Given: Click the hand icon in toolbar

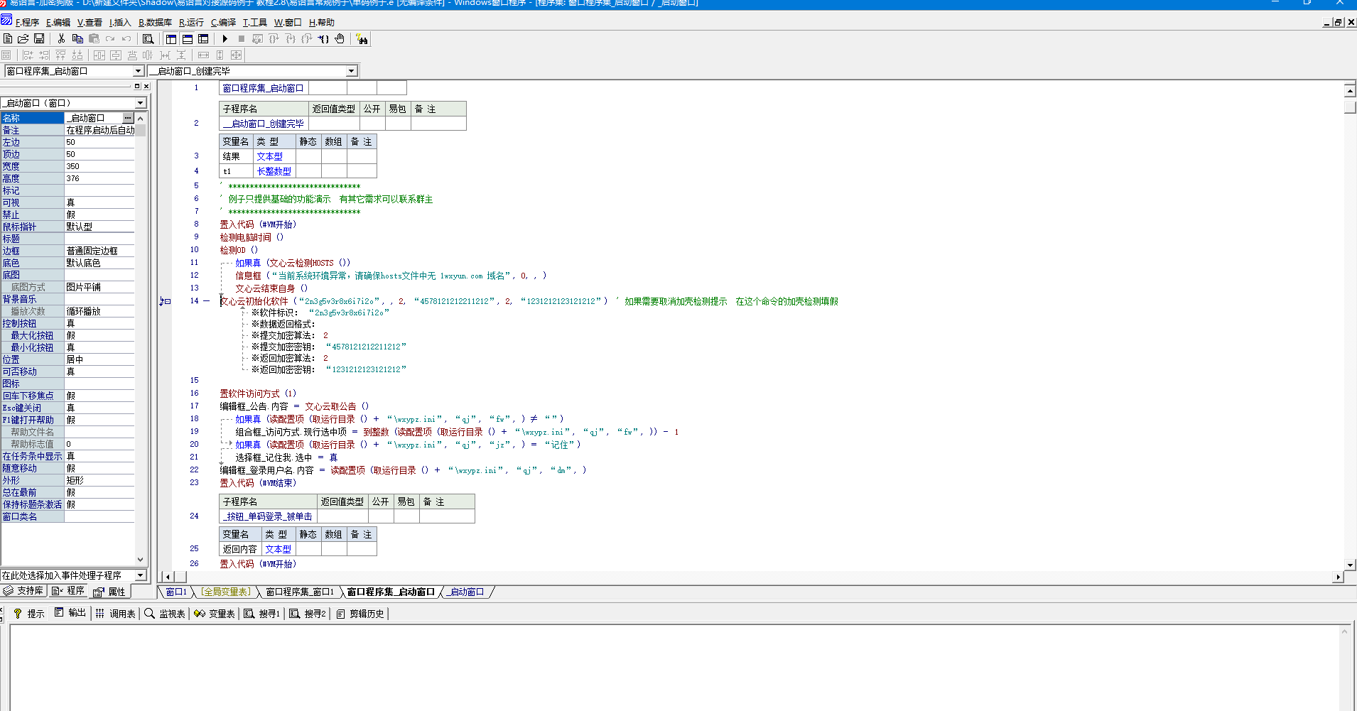Looking at the screenshot, I should click(x=340, y=39).
